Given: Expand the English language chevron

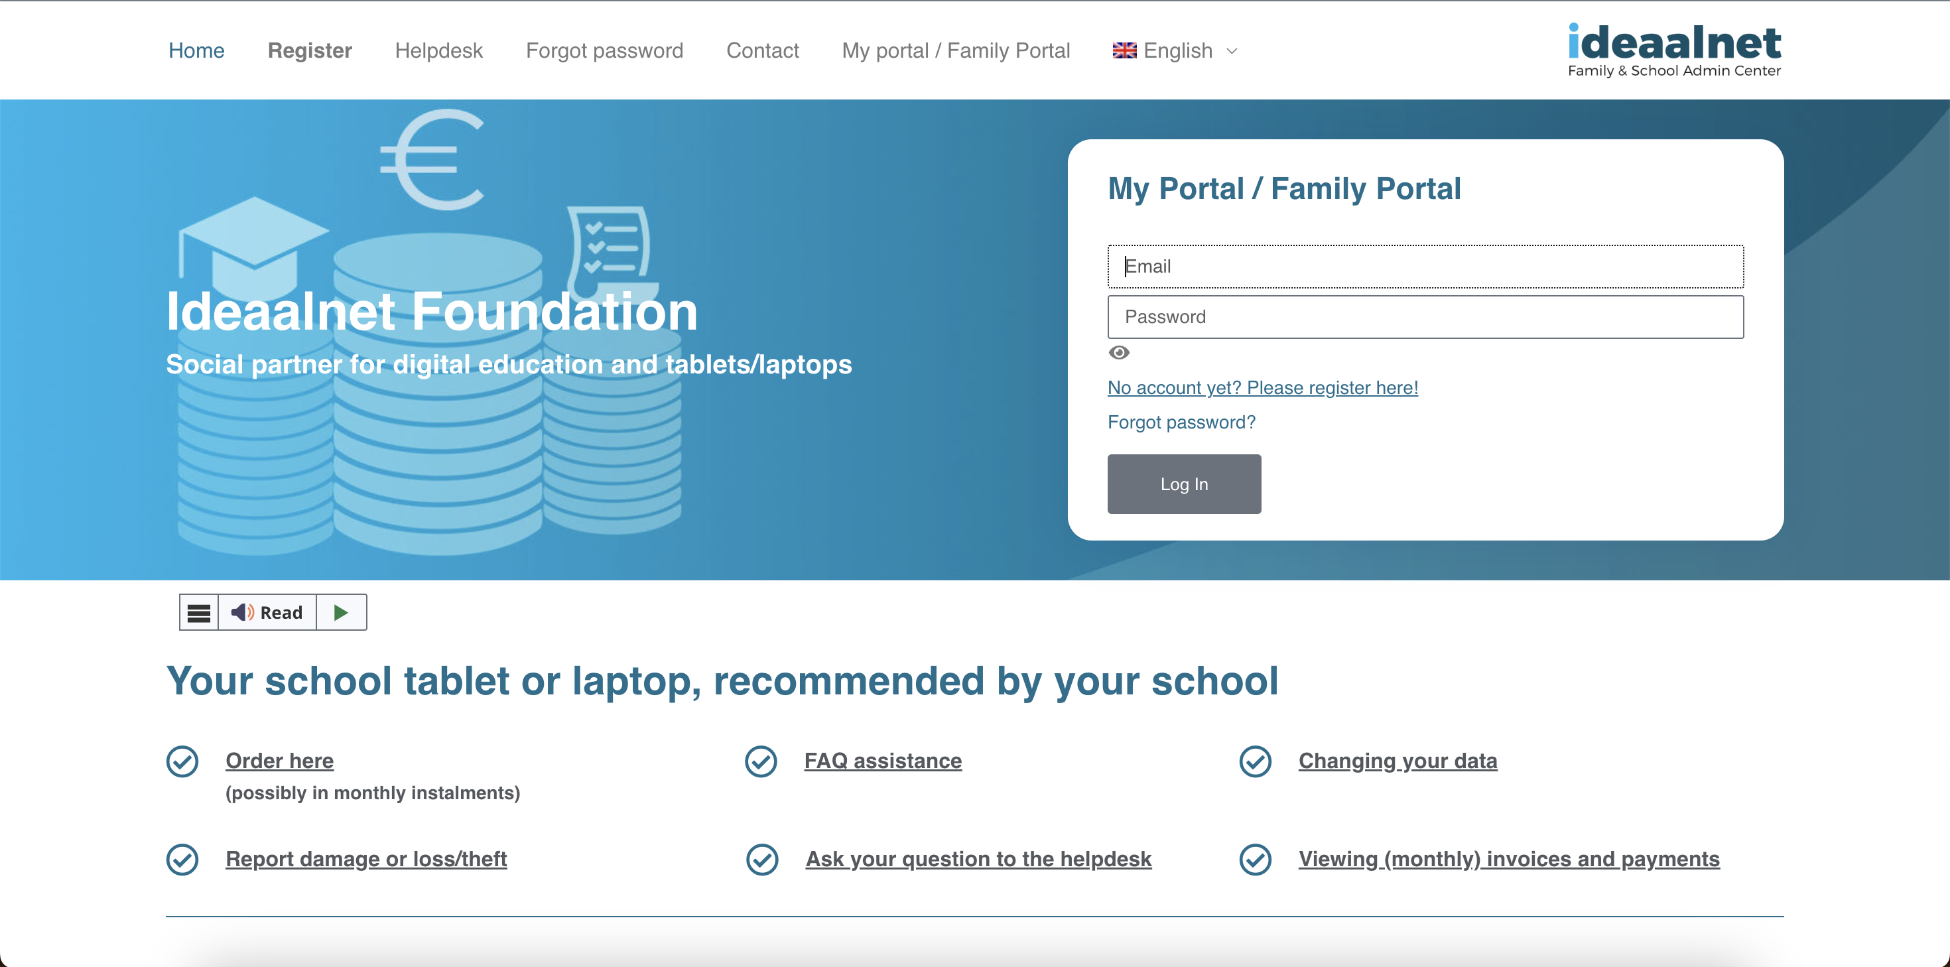Looking at the screenshot, I should click(x=1232, y=50).
